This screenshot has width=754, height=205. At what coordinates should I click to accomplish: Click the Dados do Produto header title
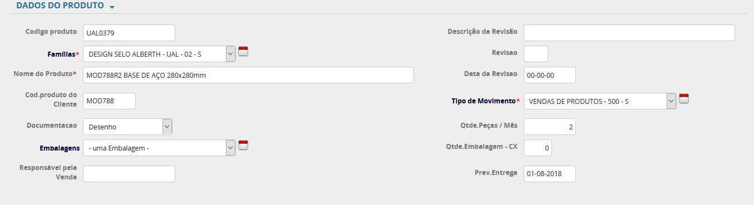point(60,6)
